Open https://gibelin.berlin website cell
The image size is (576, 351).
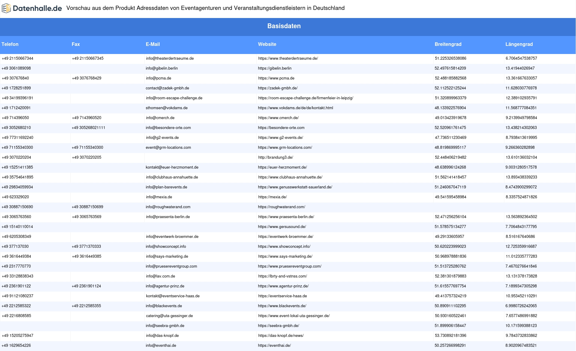point(274,68)
